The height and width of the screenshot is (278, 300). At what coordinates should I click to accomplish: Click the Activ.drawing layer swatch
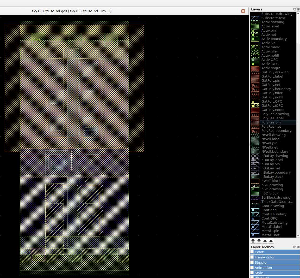tap(255, 22)
